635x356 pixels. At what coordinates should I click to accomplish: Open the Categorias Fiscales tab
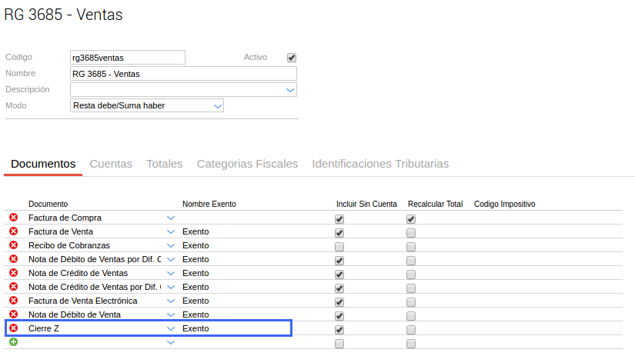click(247, 164)
